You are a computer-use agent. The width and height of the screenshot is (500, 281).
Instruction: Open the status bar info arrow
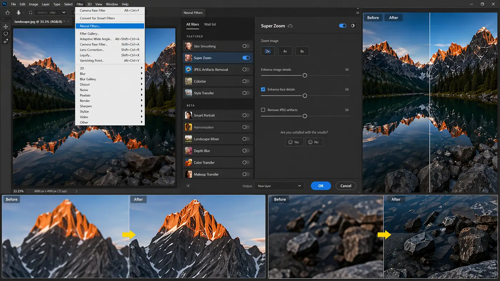tap(76, 191)
